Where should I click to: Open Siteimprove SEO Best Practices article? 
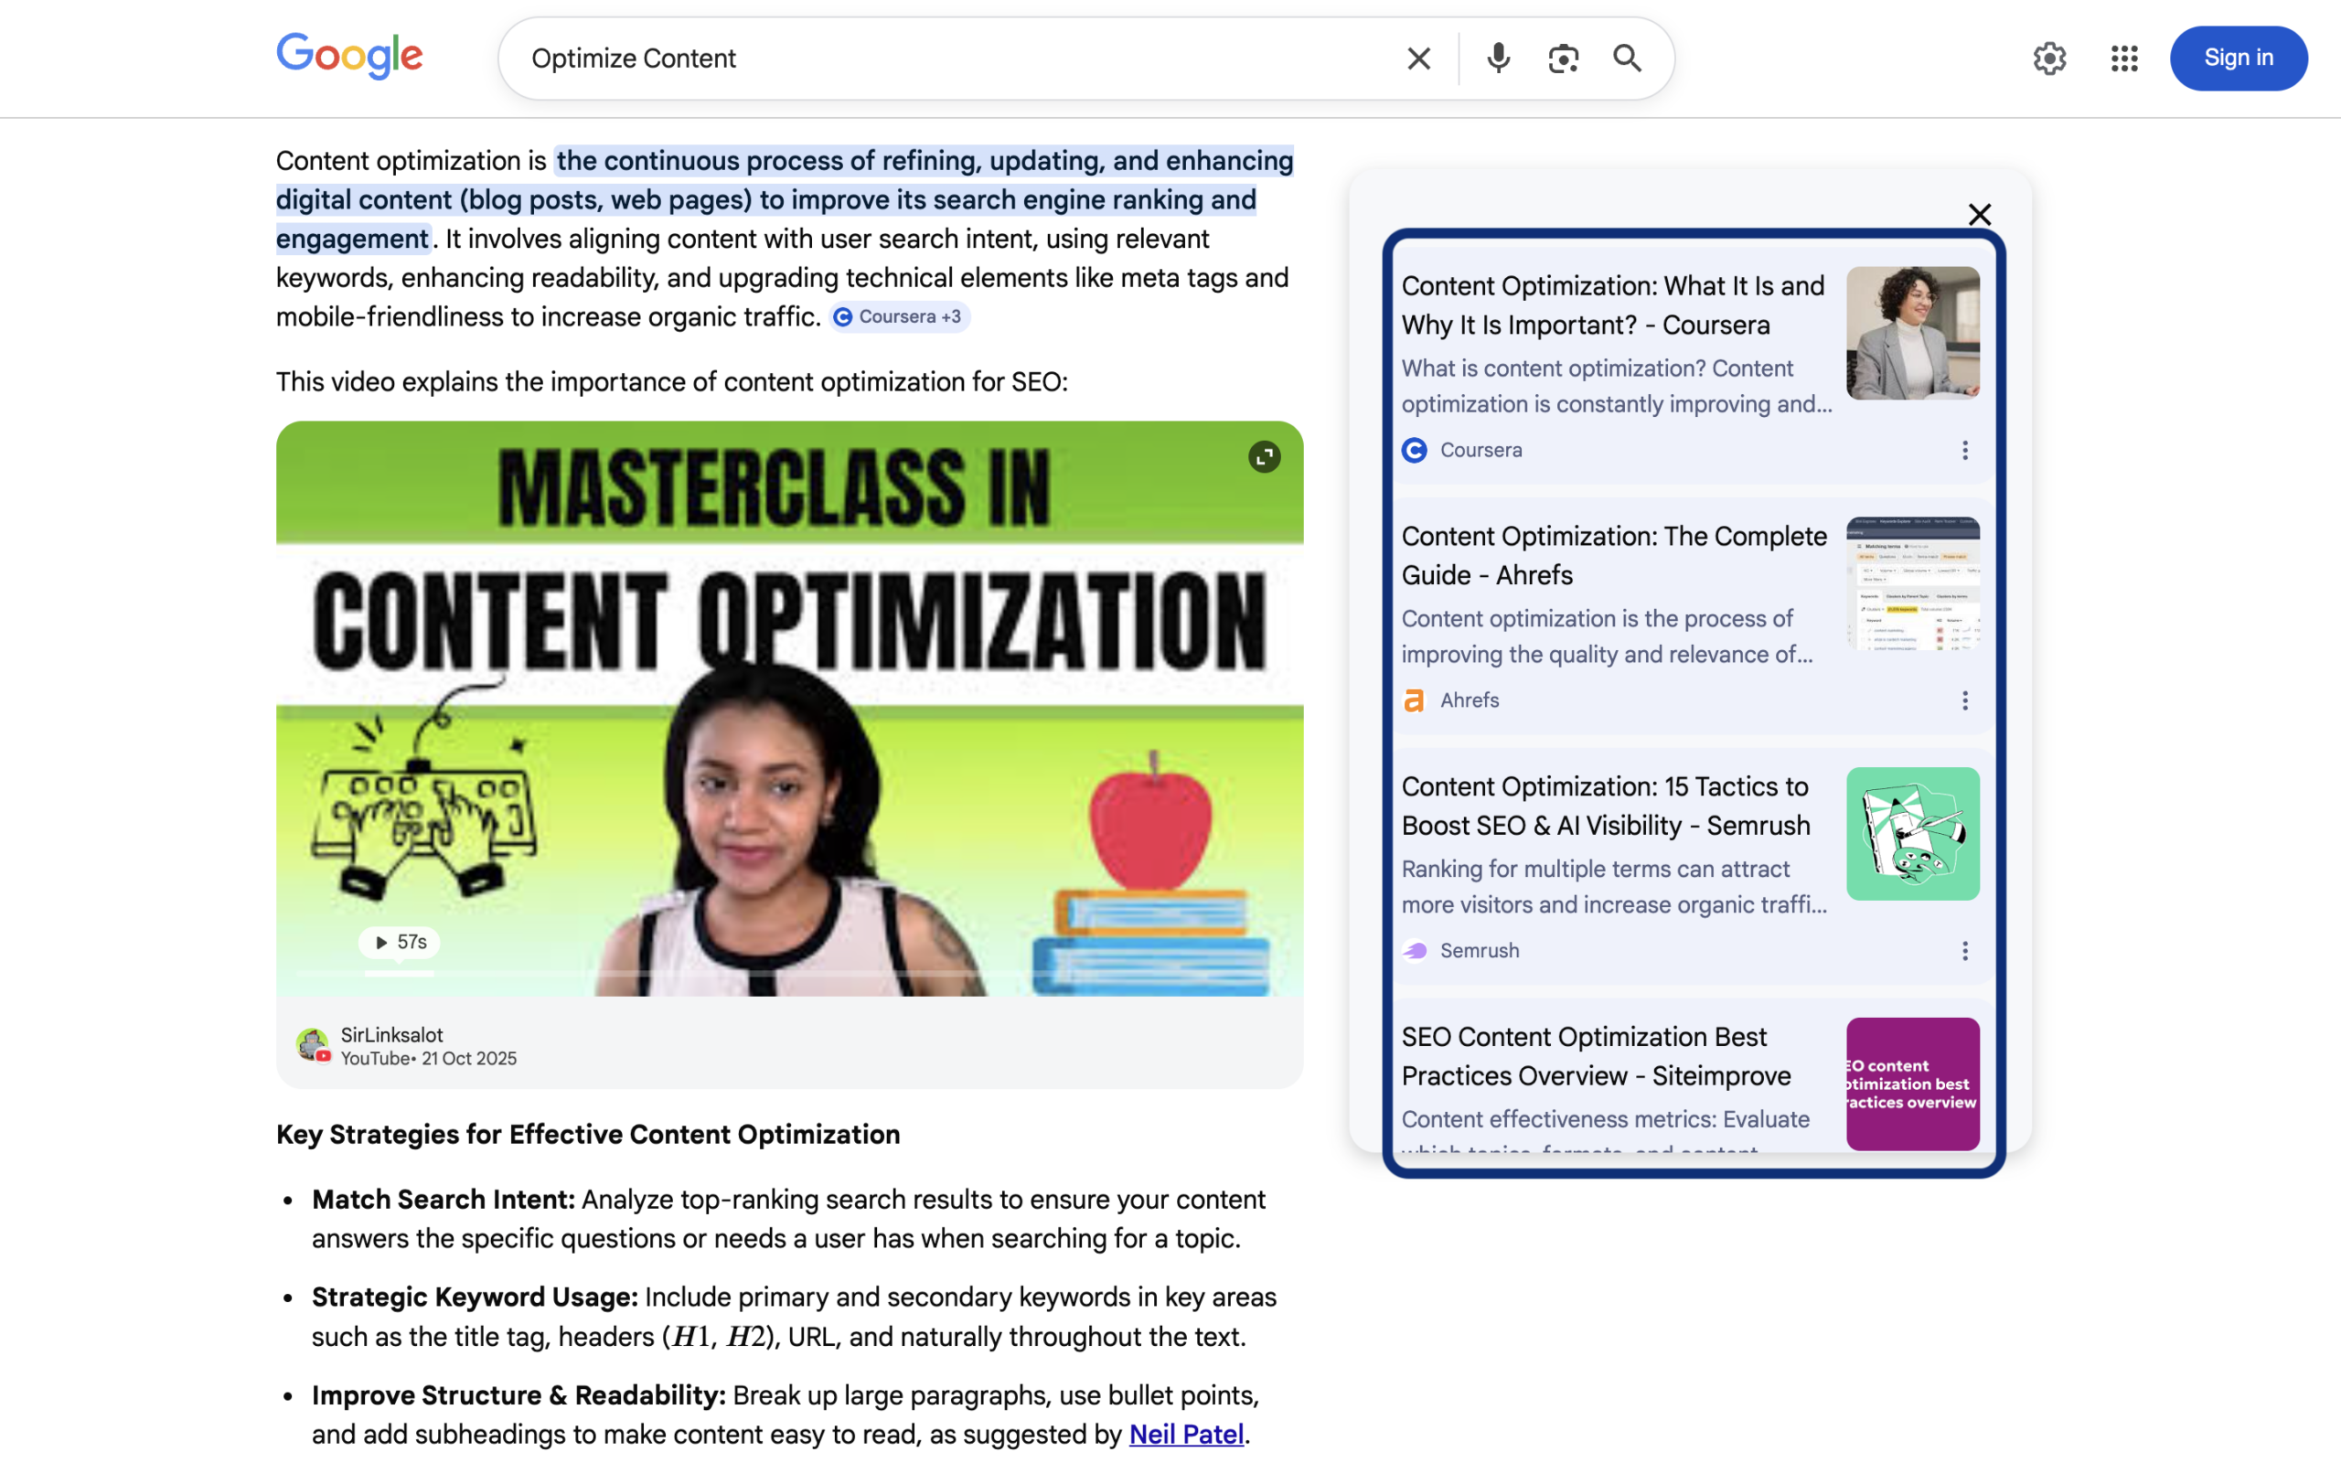coord(1596,1055)
